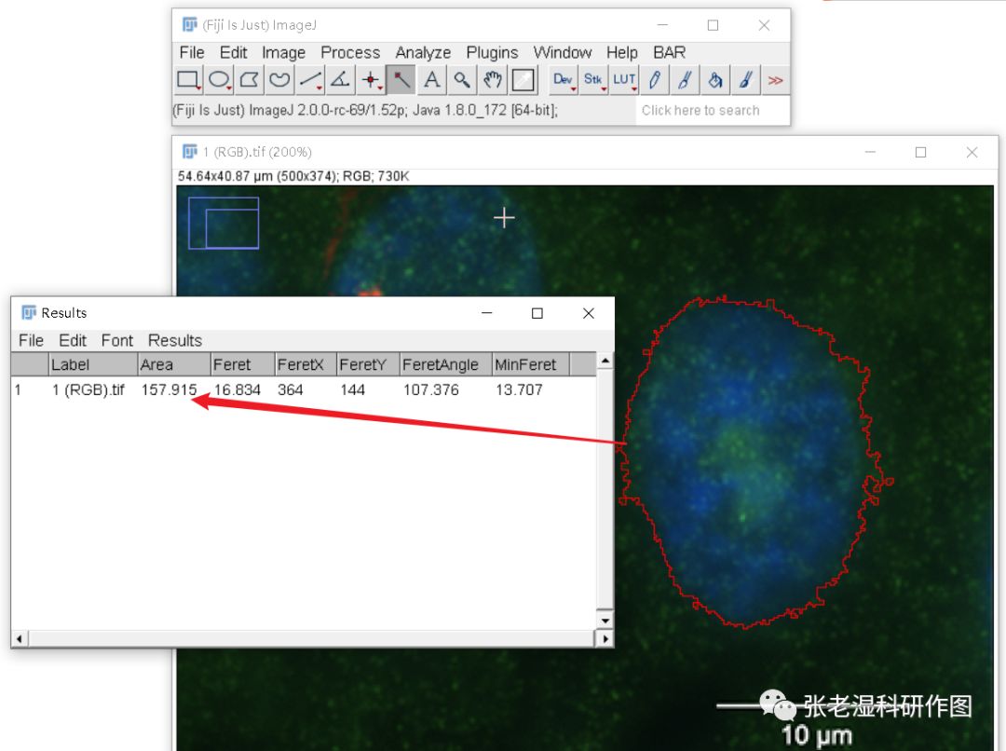The image size is (1006, 751).
Task: Select the Pencil tool
Action: 654,80
